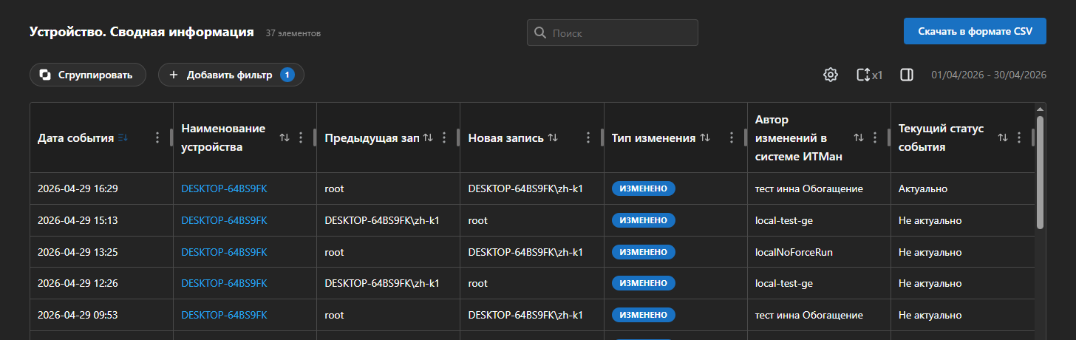Click Скачать в формате CSV button
This screenshot has height=340, width=1076.
click(975, 32)
